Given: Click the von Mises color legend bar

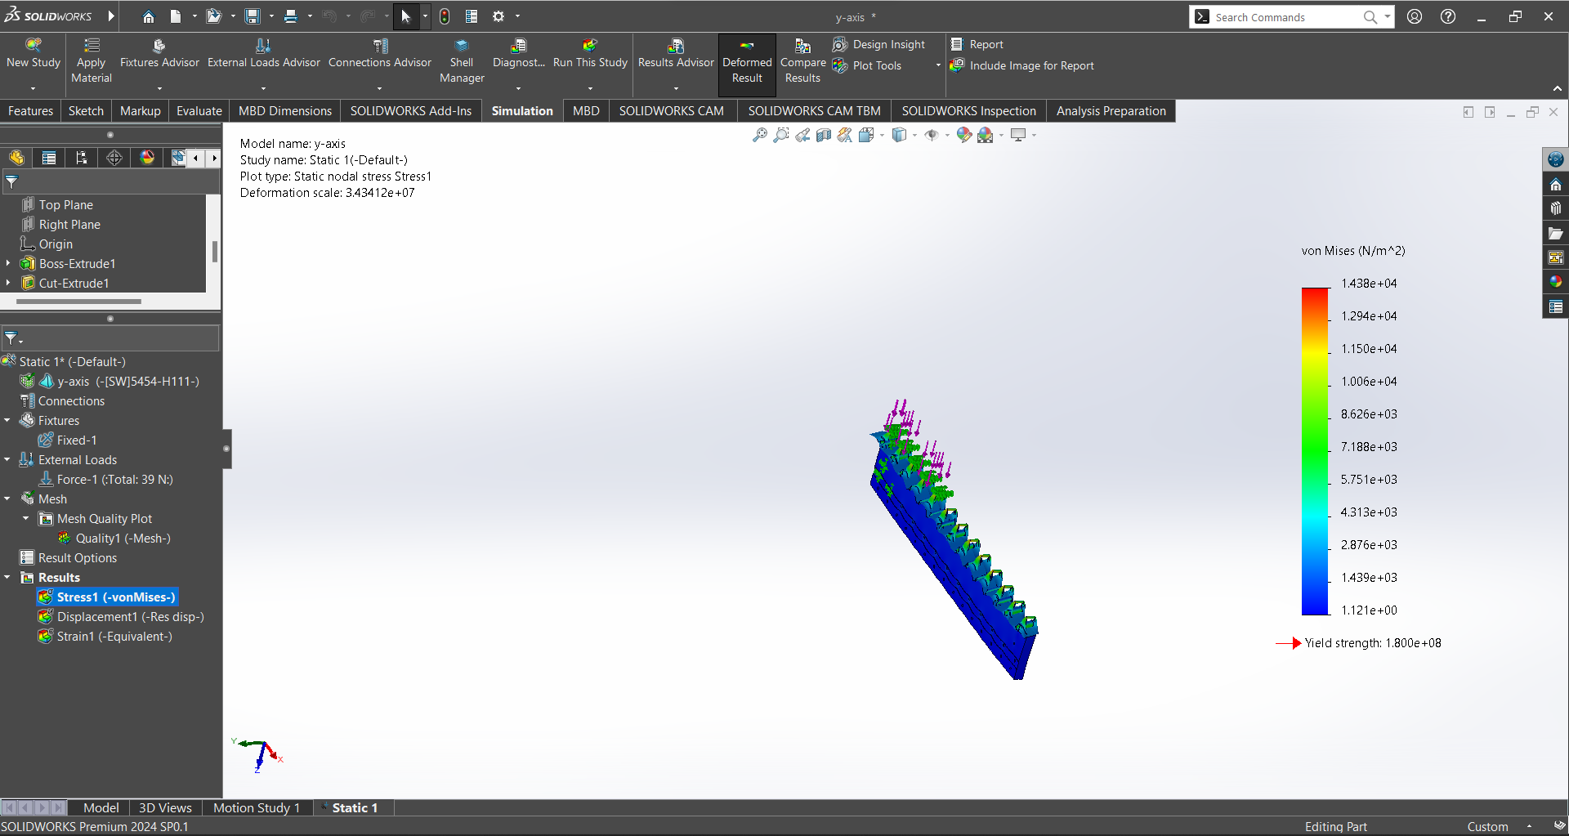Looking at the screenshot, I should pos(1315,450).
